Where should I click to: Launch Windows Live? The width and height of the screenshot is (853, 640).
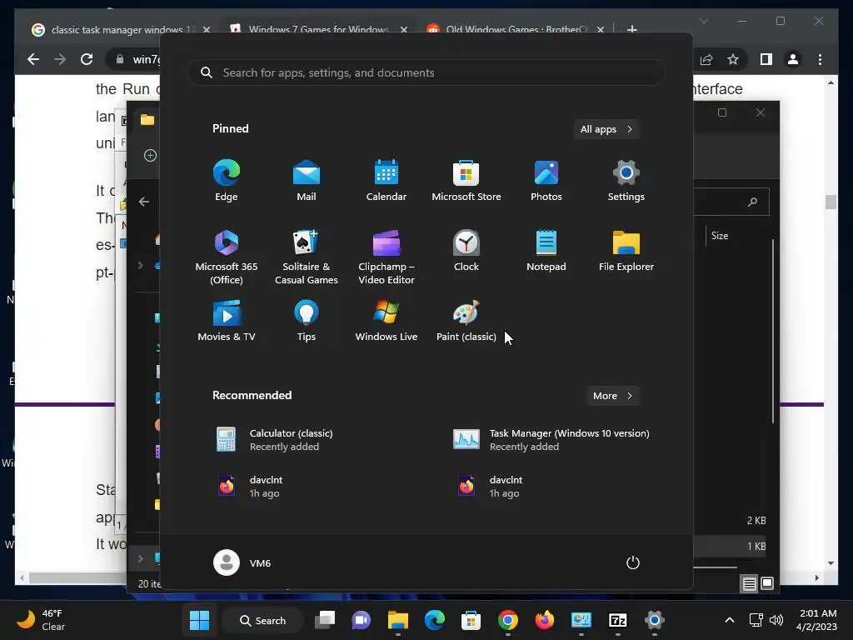pos(387,321)
